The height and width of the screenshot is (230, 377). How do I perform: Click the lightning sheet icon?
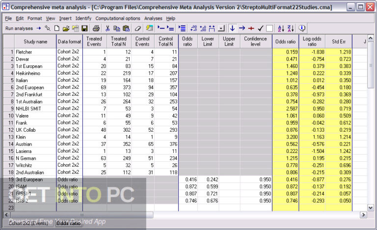[x=150, y=29]
